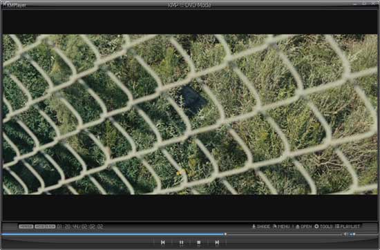The image size is (380, 250).
Task: Stop the video playback
Action: [x=199, y=242]
